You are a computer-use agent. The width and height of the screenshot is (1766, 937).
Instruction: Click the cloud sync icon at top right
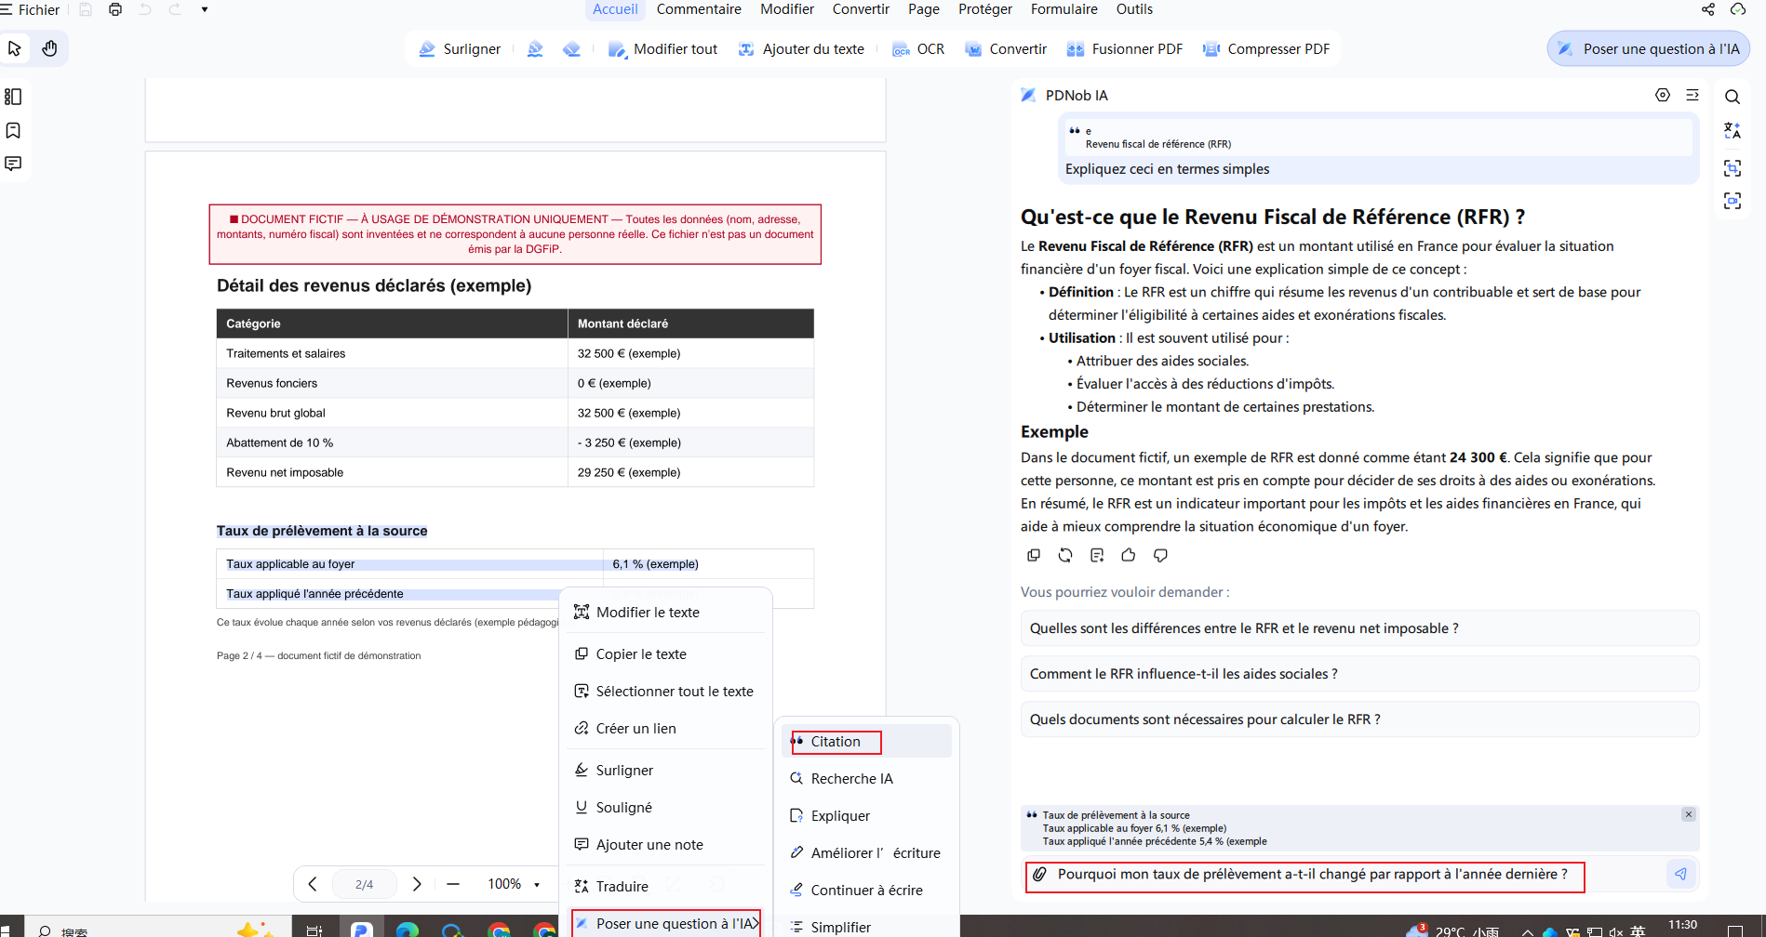(1738, 9)
